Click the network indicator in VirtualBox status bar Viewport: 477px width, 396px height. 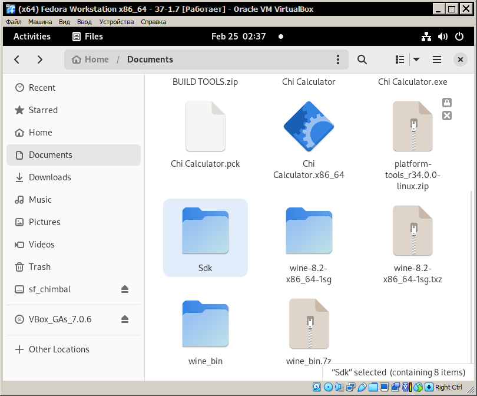pos(350,387)
